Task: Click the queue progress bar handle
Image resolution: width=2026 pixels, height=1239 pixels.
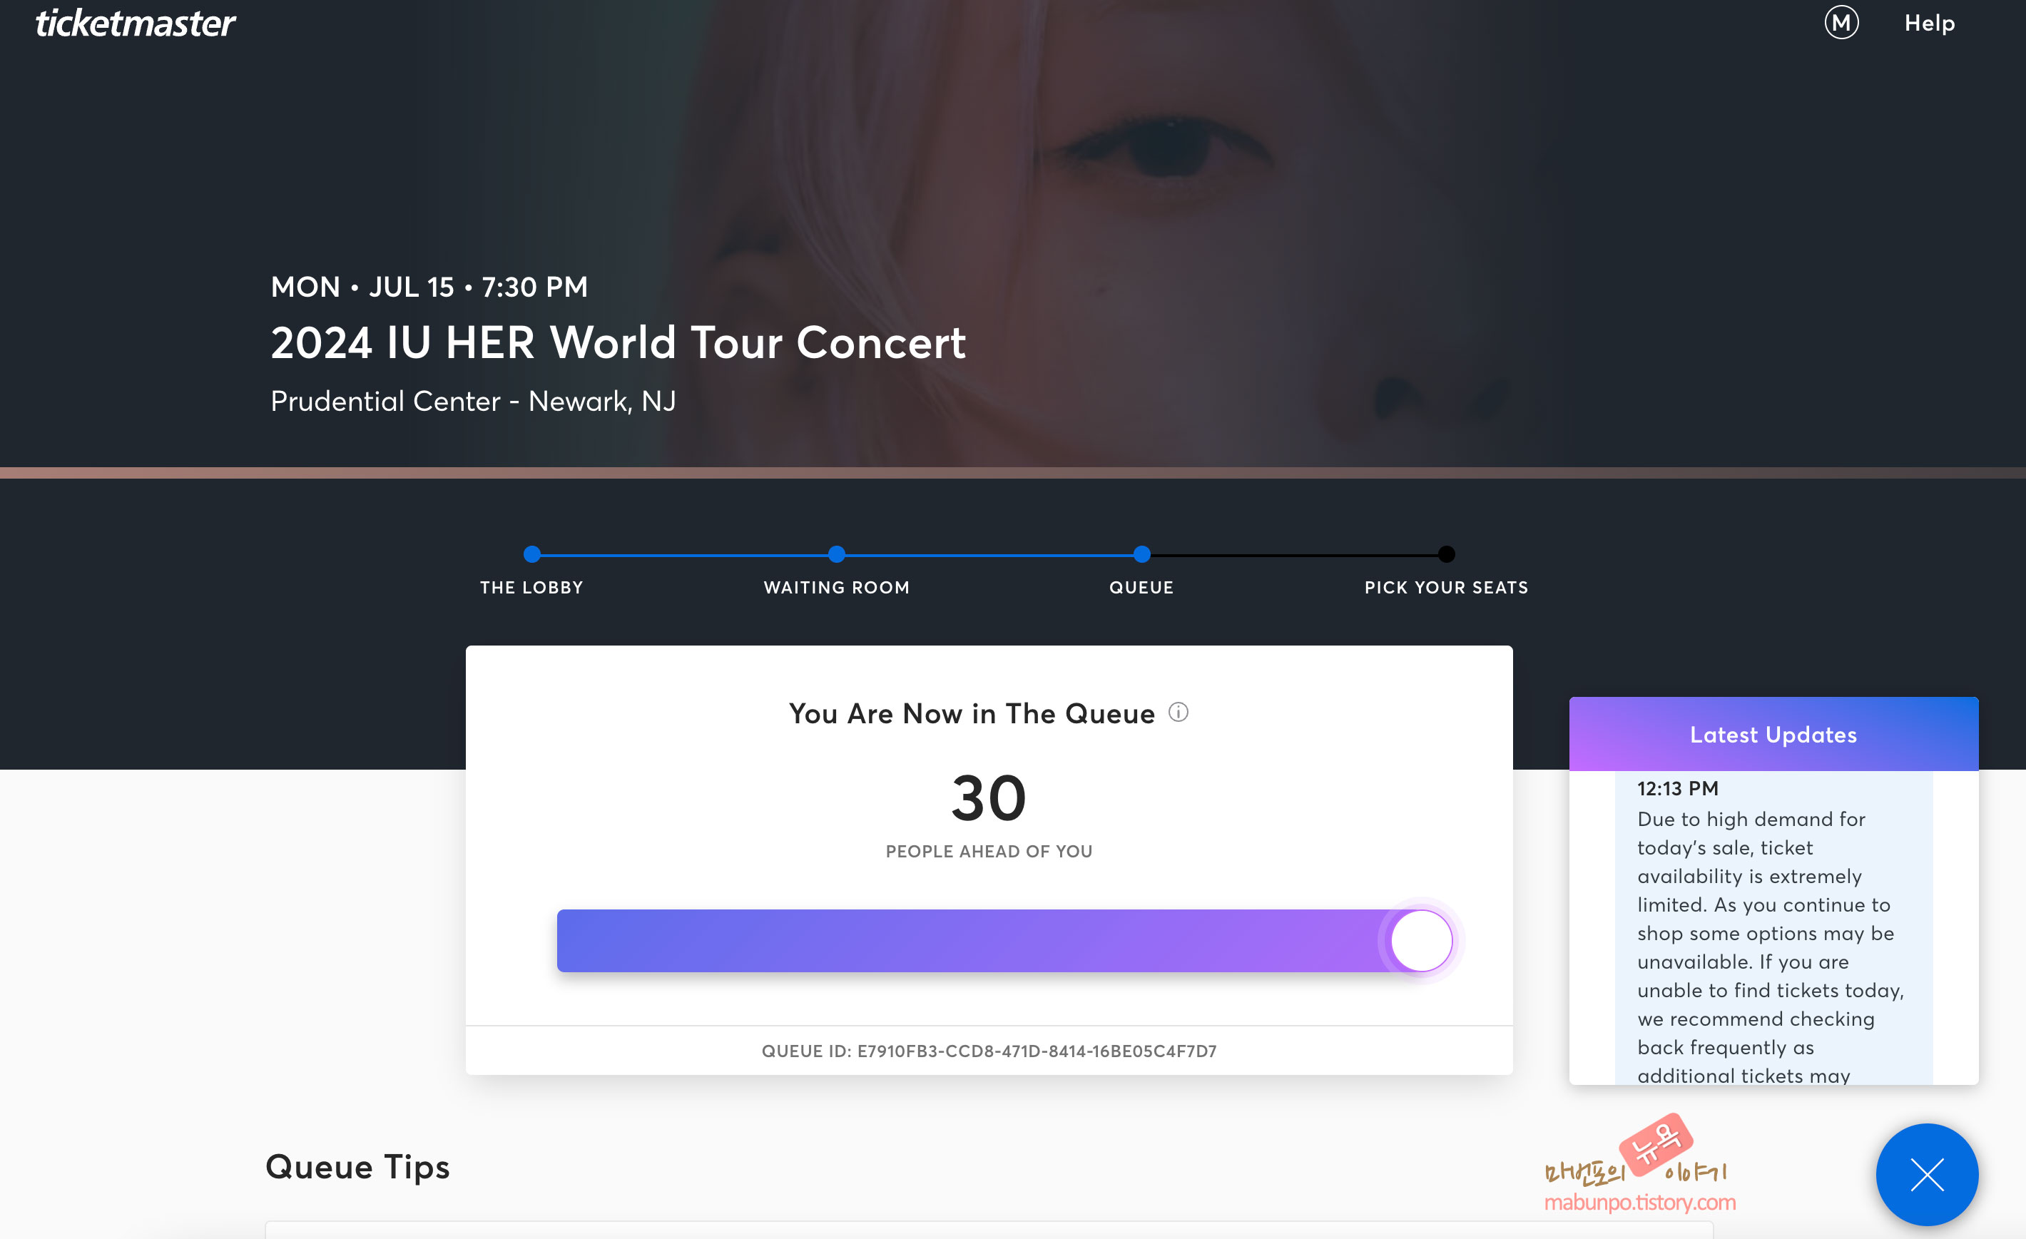Action: click(1421, 941)
